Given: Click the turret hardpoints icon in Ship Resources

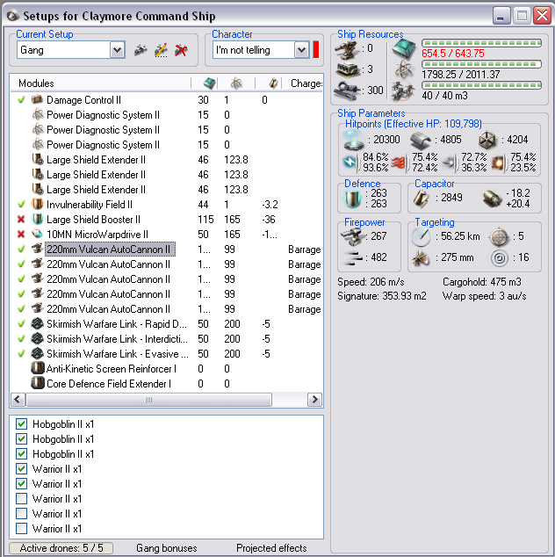Looking at the screenshot, I should click(347, 49).
